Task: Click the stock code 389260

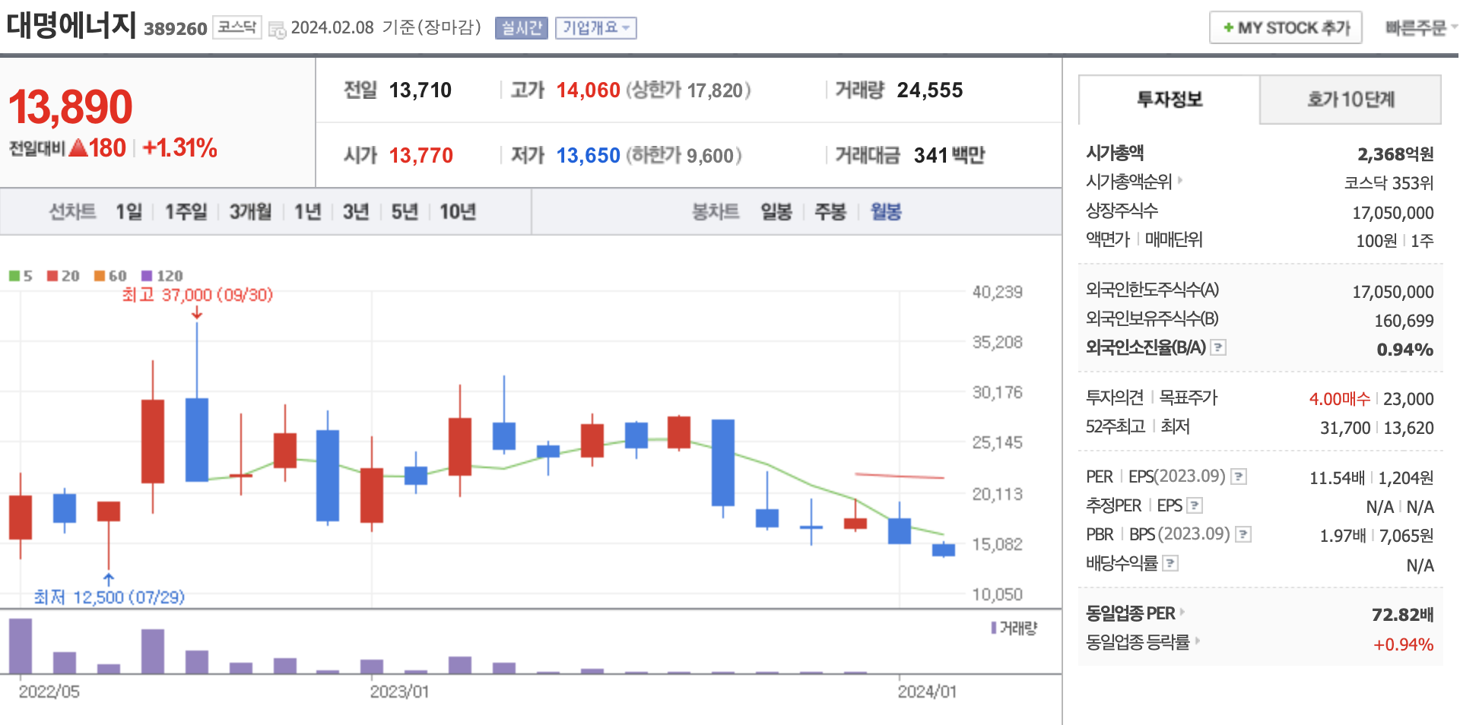Action: (176, 29)
